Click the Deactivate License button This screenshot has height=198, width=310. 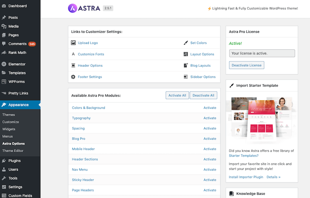(x=246, y=65)
